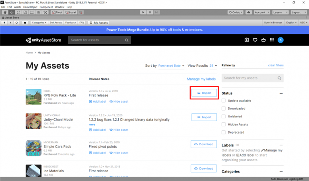
Task: Click Manage my labels link
Action: pyautogui.click(x=201, y=79)
